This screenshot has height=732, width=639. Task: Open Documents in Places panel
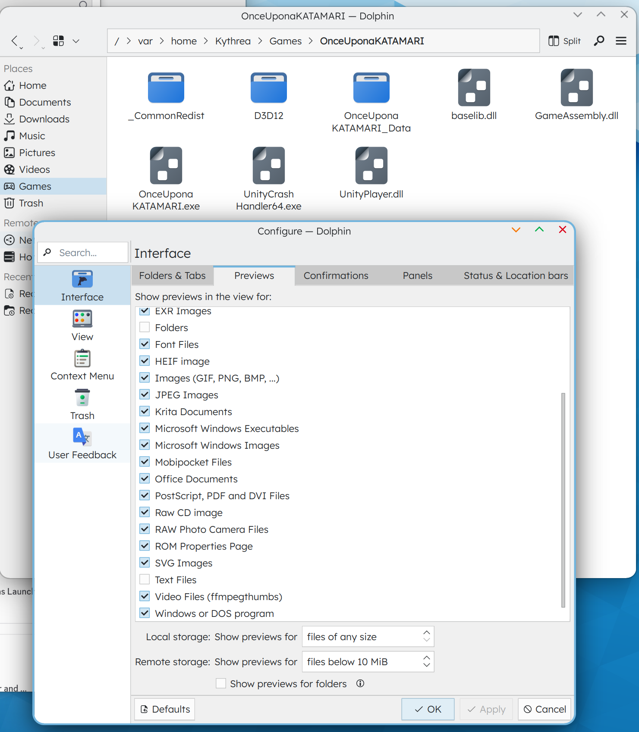tap(53, 102)
